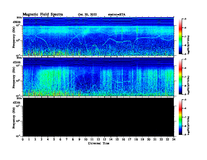Click hour tick label "24" on time axis
This screenshot has height=160, width=207.
[174, 140]
